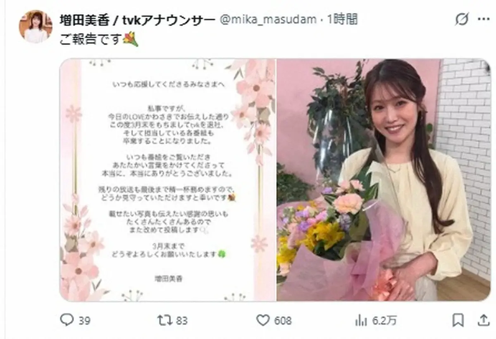The image size is (496, 339).
Task: Repost this tweet via retweet icon
Action: click(165, 320)
